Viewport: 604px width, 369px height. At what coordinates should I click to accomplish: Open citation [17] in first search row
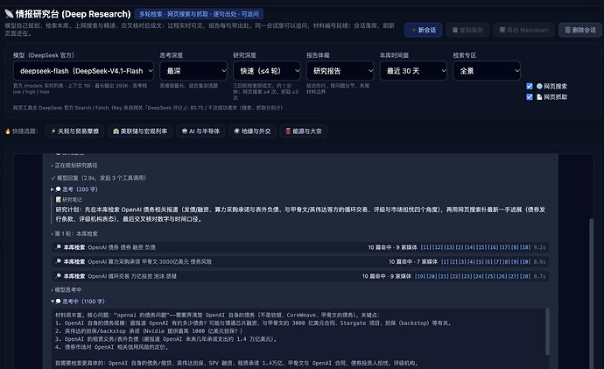click(x=504, y=247)
